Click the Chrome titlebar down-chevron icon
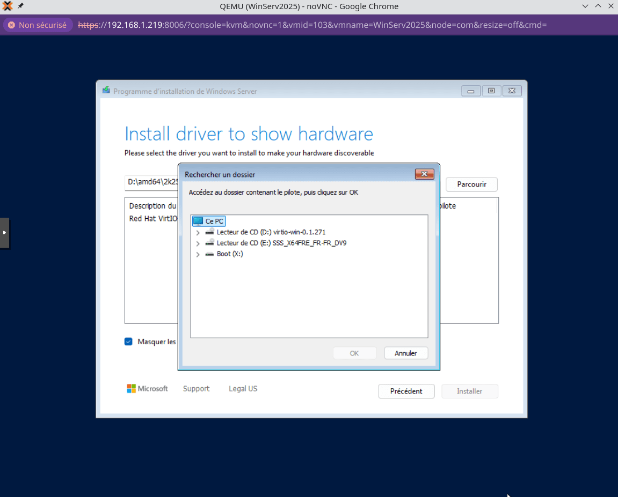The height and width of the screenshot is (497, 618). click(x=585, y=6)
